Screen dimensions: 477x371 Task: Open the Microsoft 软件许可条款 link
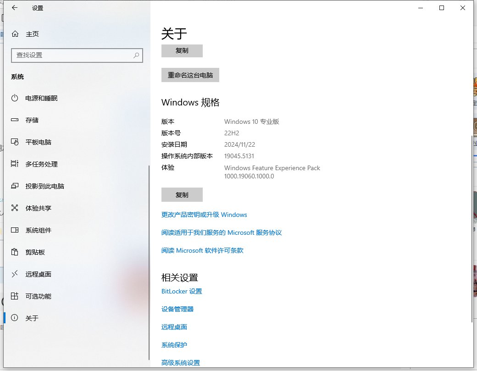pyautogui.click(x=202, y=250)
